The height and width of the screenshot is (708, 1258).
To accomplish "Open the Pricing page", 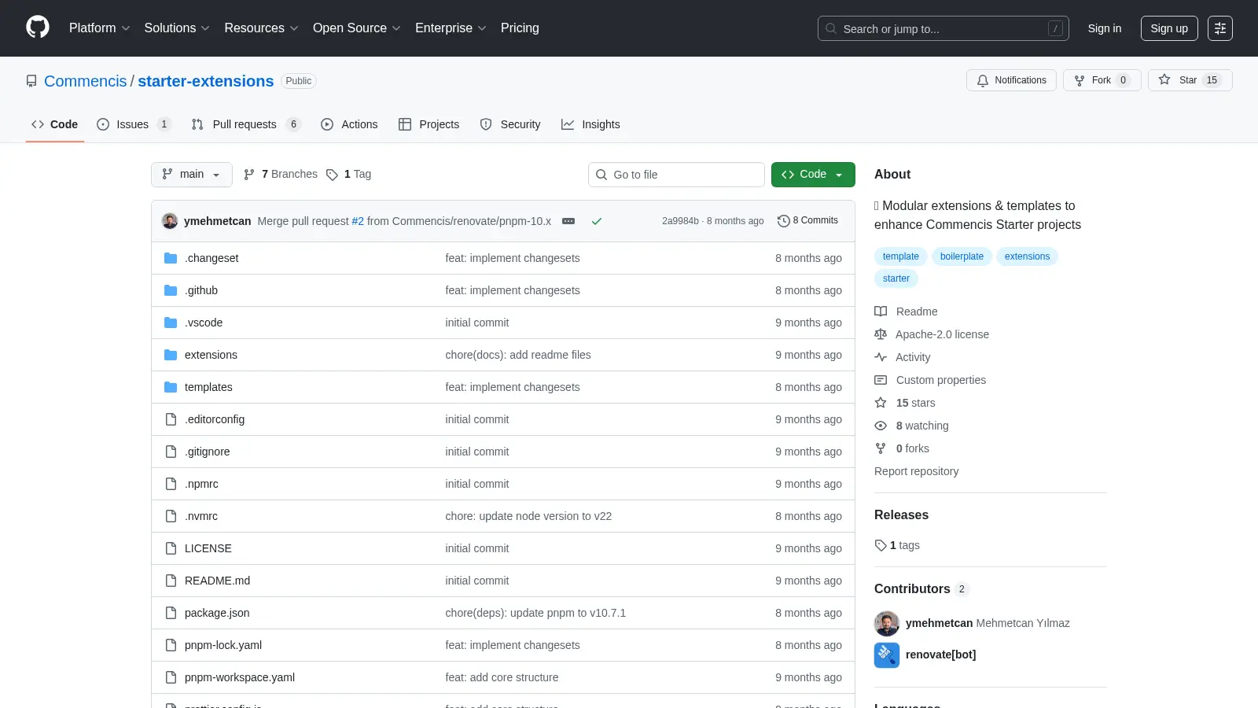I will (x=520, y=28).
